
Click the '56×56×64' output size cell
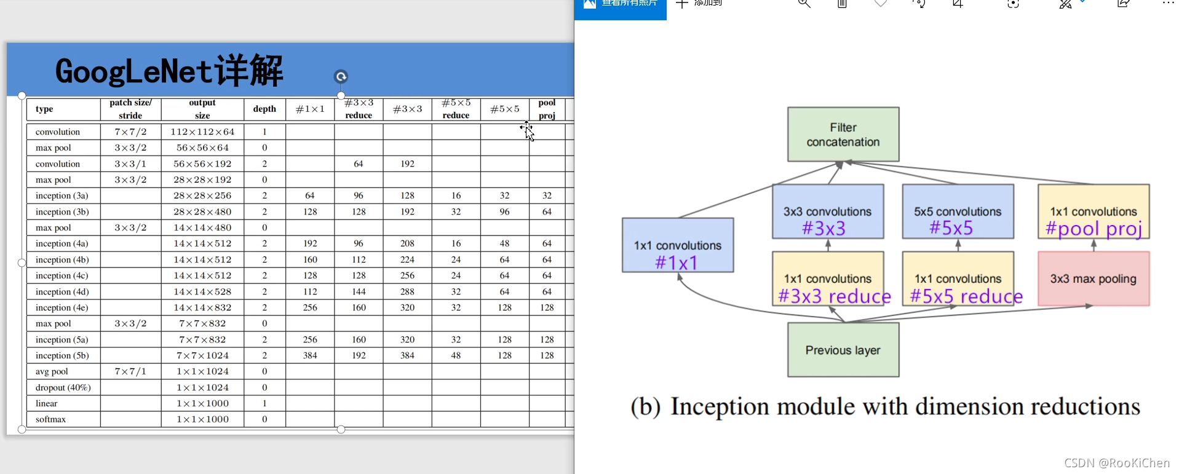click(x=202, y=148)
